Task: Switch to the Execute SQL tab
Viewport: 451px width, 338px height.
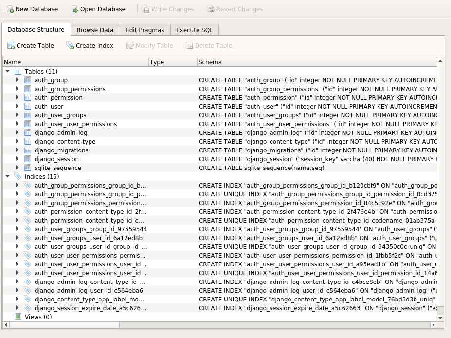Action: click(x=195, y=30)
